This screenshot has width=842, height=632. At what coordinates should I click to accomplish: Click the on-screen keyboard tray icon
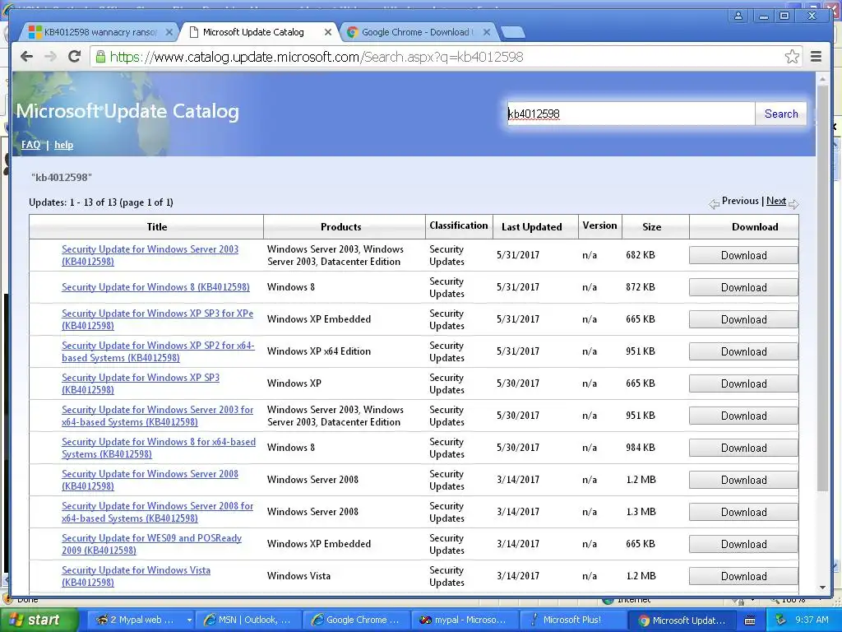[x=750, y=620]
